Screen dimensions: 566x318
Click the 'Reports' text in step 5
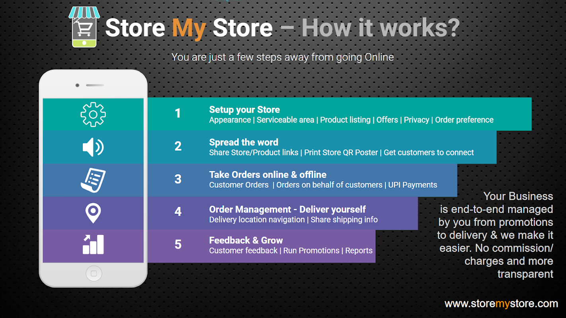click(359, 251)
